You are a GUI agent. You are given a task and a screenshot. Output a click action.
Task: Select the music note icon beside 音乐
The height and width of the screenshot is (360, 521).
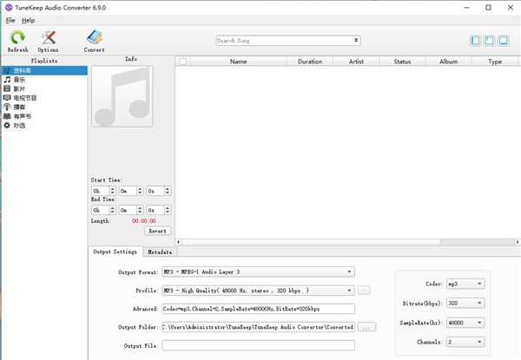7,80
